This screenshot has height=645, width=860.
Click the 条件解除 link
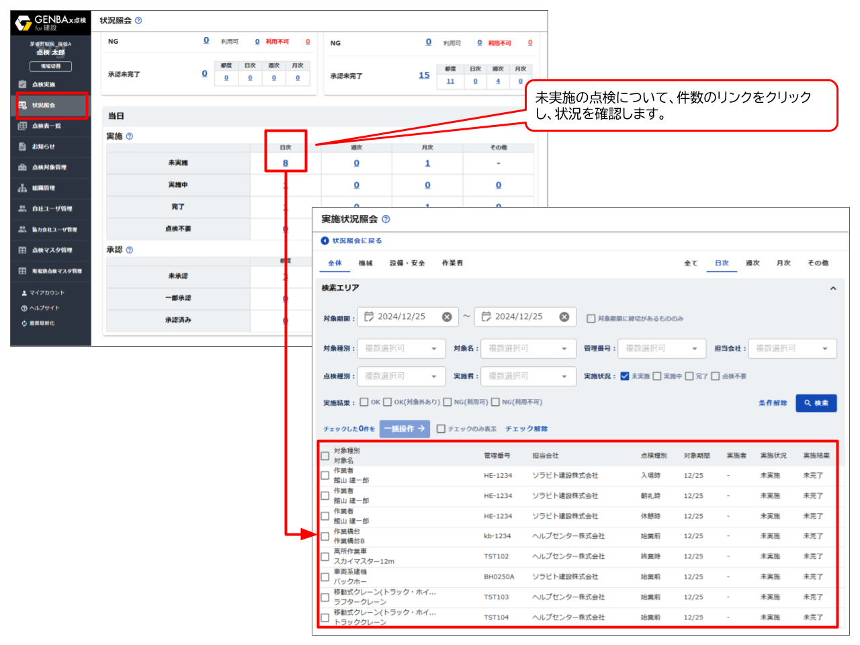coord(773,403)
